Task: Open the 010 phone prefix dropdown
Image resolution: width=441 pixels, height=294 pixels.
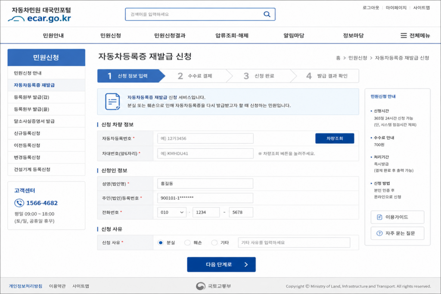Action: click(x=171, y=212)
